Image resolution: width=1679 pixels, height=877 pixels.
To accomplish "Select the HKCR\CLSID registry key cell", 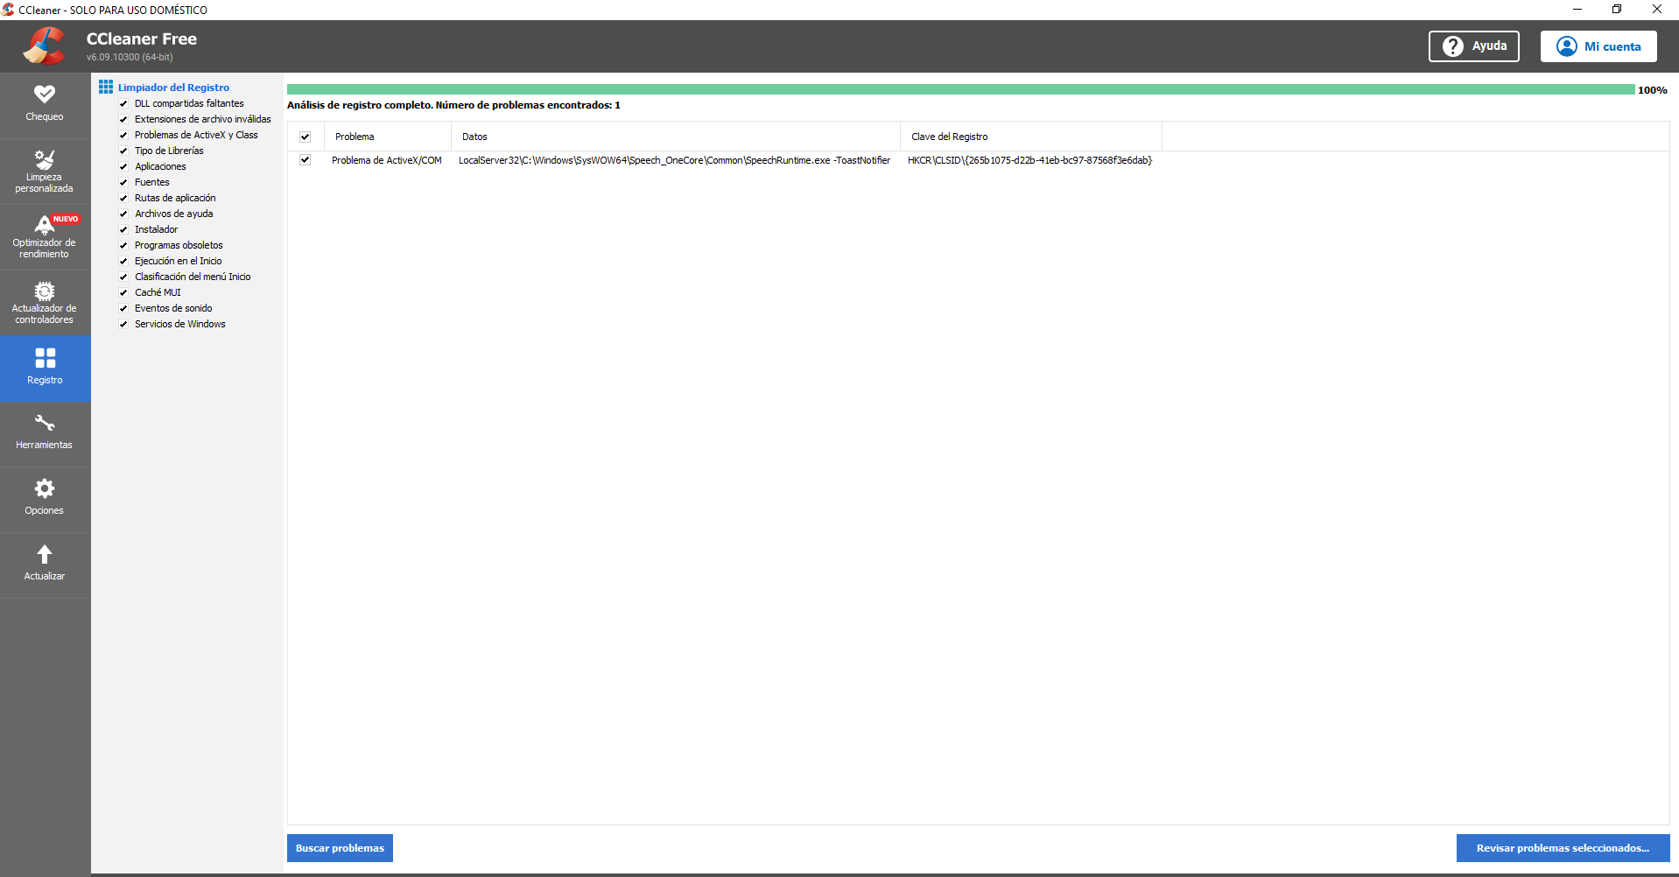I will (1029, 160).
